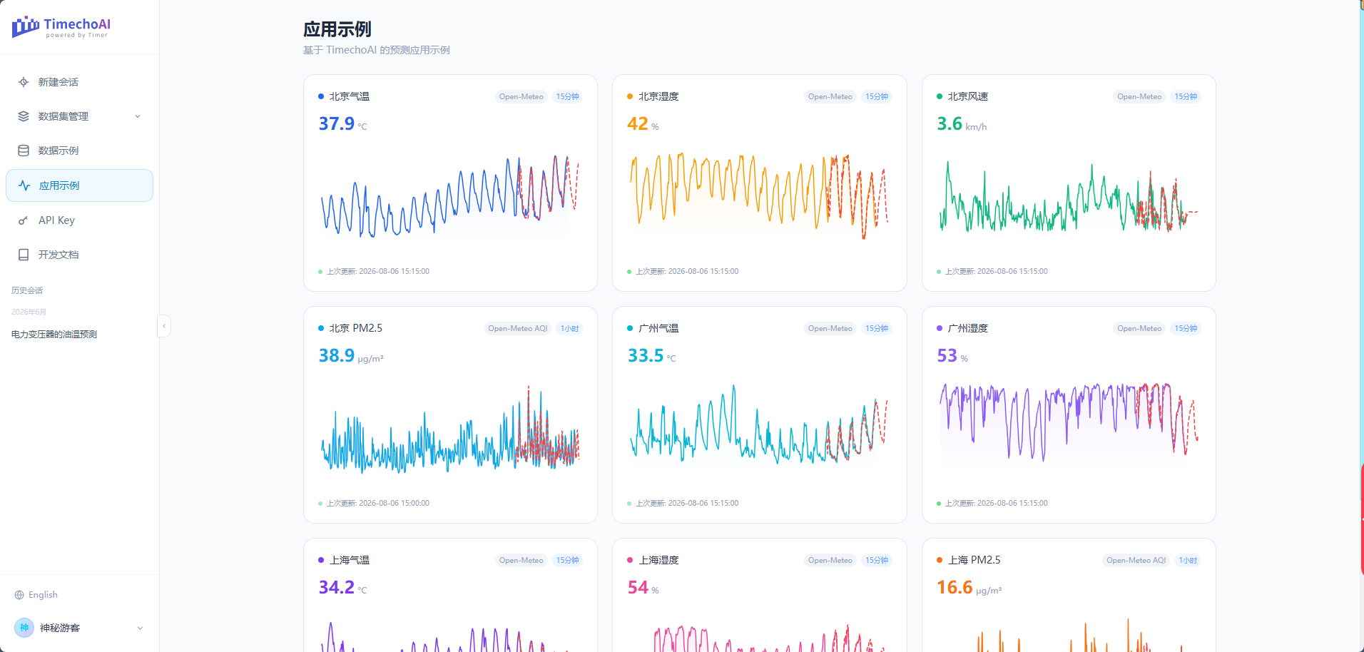Click the TimechoAI logo icon
This screenshot has height=652, width=1364.
click(26, 27)
